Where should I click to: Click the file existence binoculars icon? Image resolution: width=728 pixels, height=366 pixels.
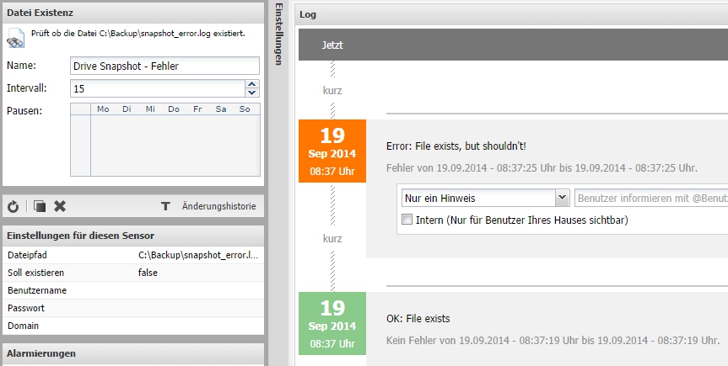click(x=16, y=39)
